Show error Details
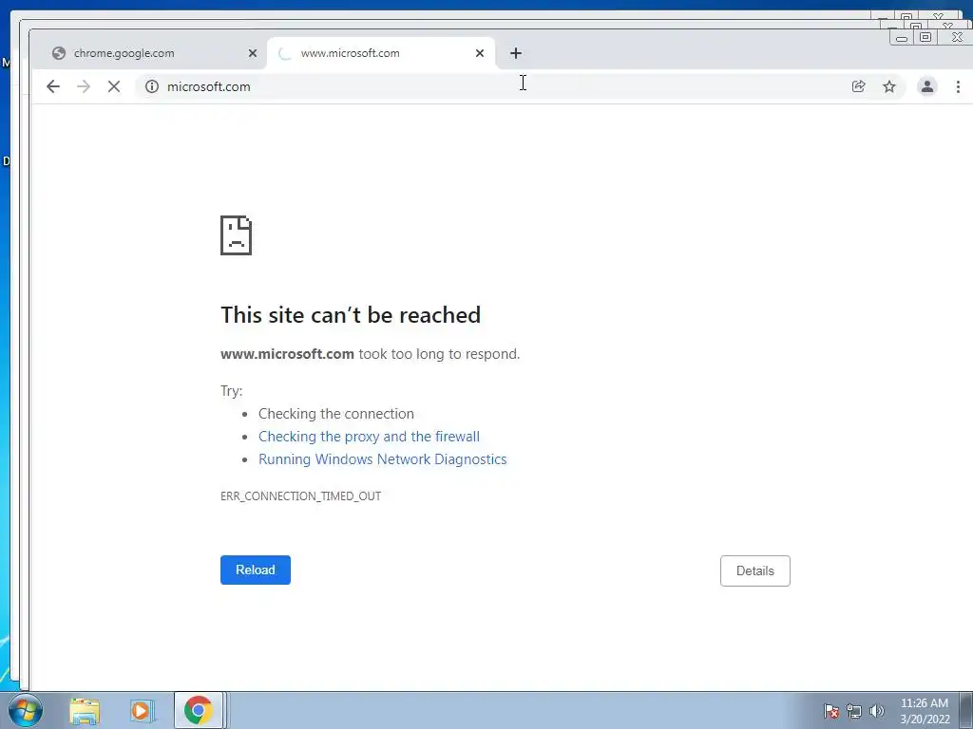 coord(755,570)
